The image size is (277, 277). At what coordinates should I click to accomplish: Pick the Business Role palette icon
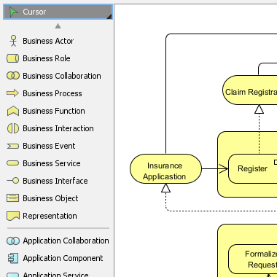point(12,58)
